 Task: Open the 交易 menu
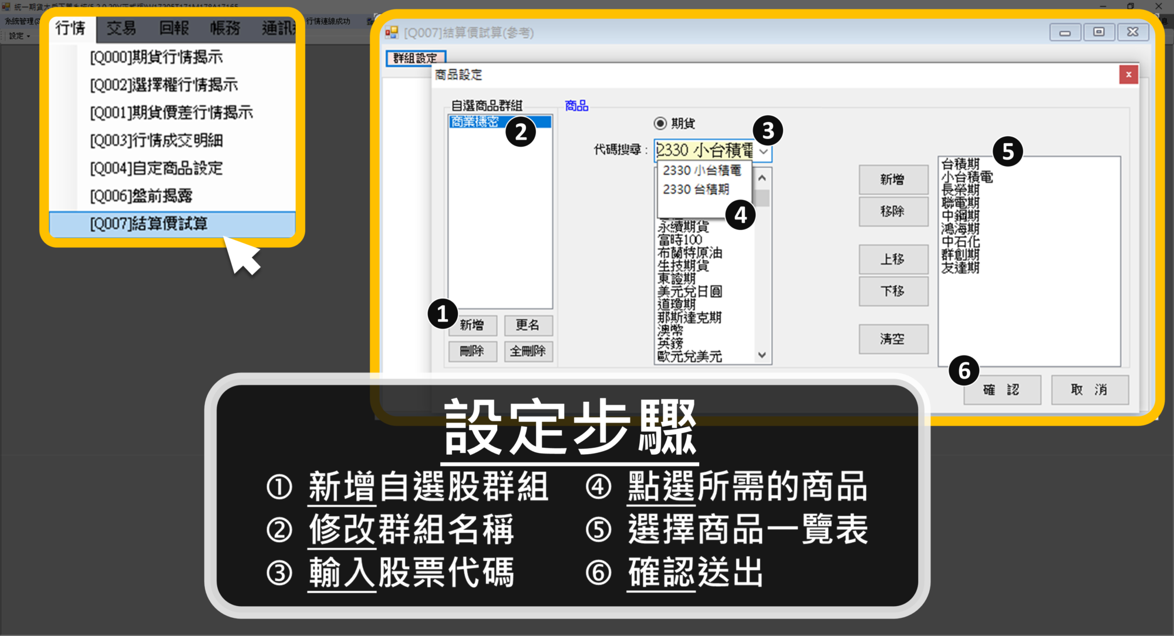pyautogui.click(x=122, y=28)
